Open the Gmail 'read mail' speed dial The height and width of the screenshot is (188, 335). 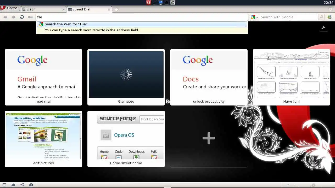tap(43, 77)
